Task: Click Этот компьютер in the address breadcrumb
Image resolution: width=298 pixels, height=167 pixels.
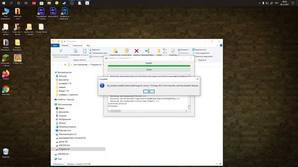Action: (x=80, y=65)
